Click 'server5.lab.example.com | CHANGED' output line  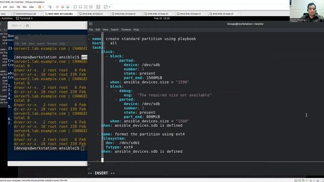point(51,96)
